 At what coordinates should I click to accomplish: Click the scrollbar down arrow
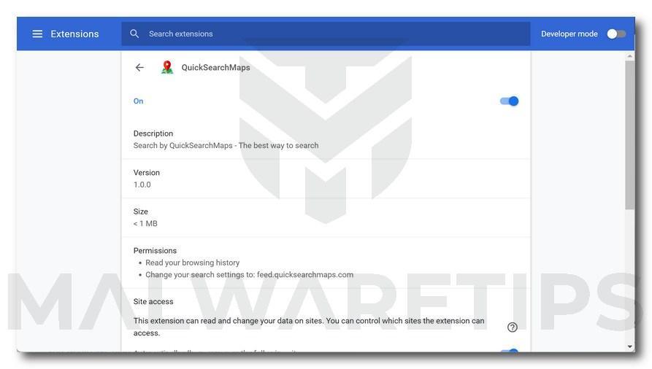(x=629, y=346)
